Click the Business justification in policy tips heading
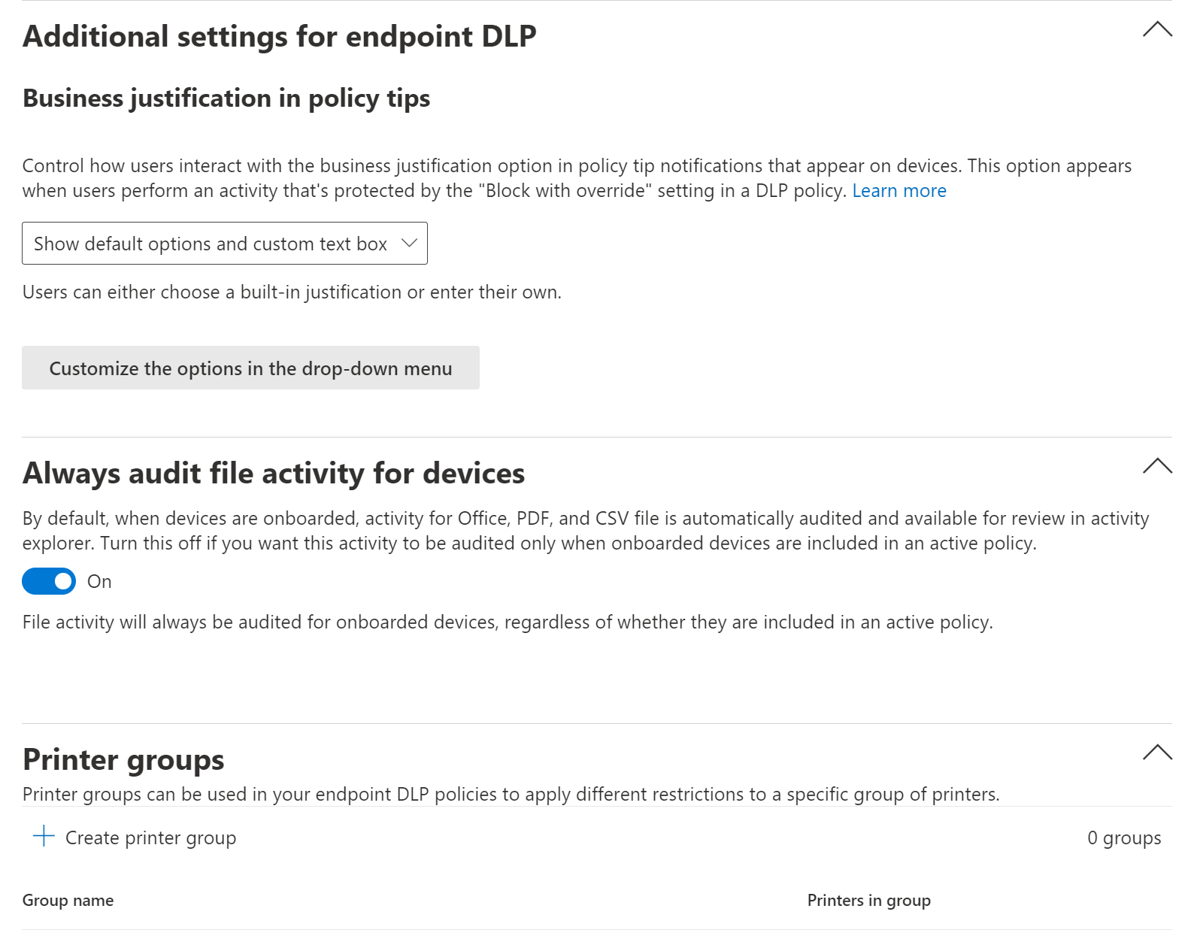Viewport: 1203px width, 945px height. pyautogui.click(x=226, y=98)
